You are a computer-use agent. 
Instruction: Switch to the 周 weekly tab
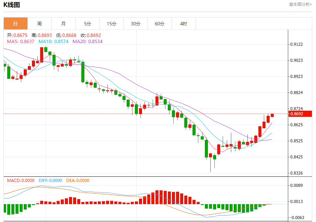point(39,24)
